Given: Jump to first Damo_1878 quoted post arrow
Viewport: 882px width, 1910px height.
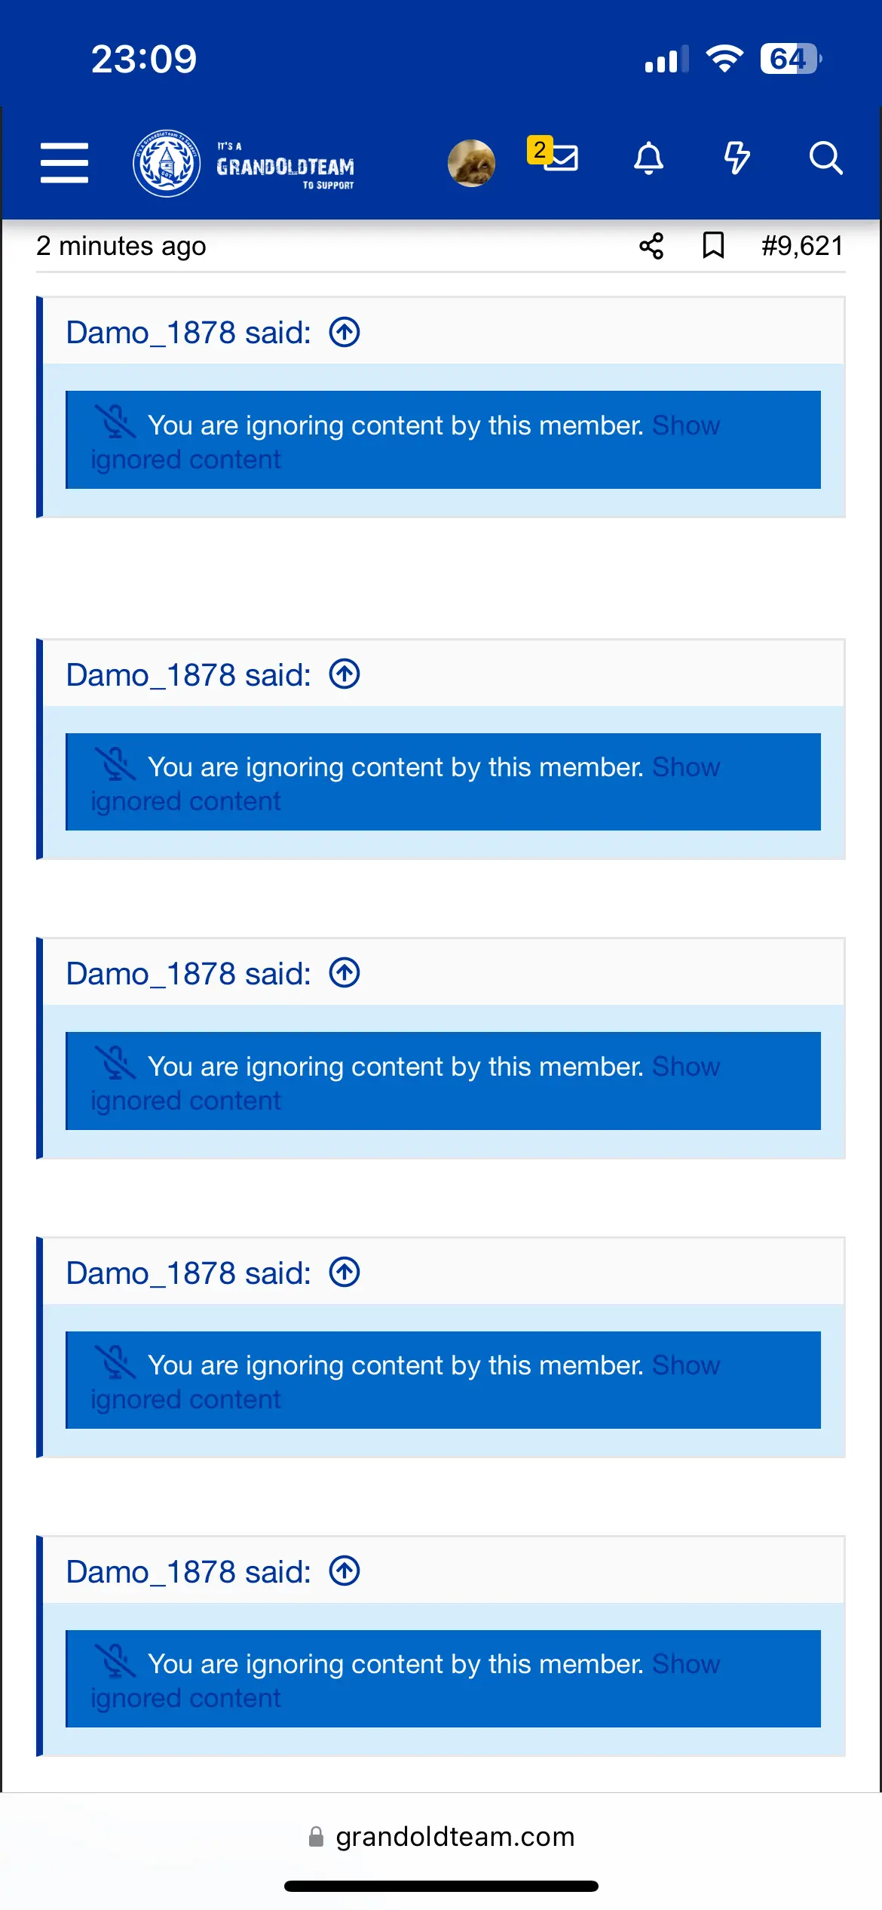Looking at the screenshot, I should tap(345, 333).
